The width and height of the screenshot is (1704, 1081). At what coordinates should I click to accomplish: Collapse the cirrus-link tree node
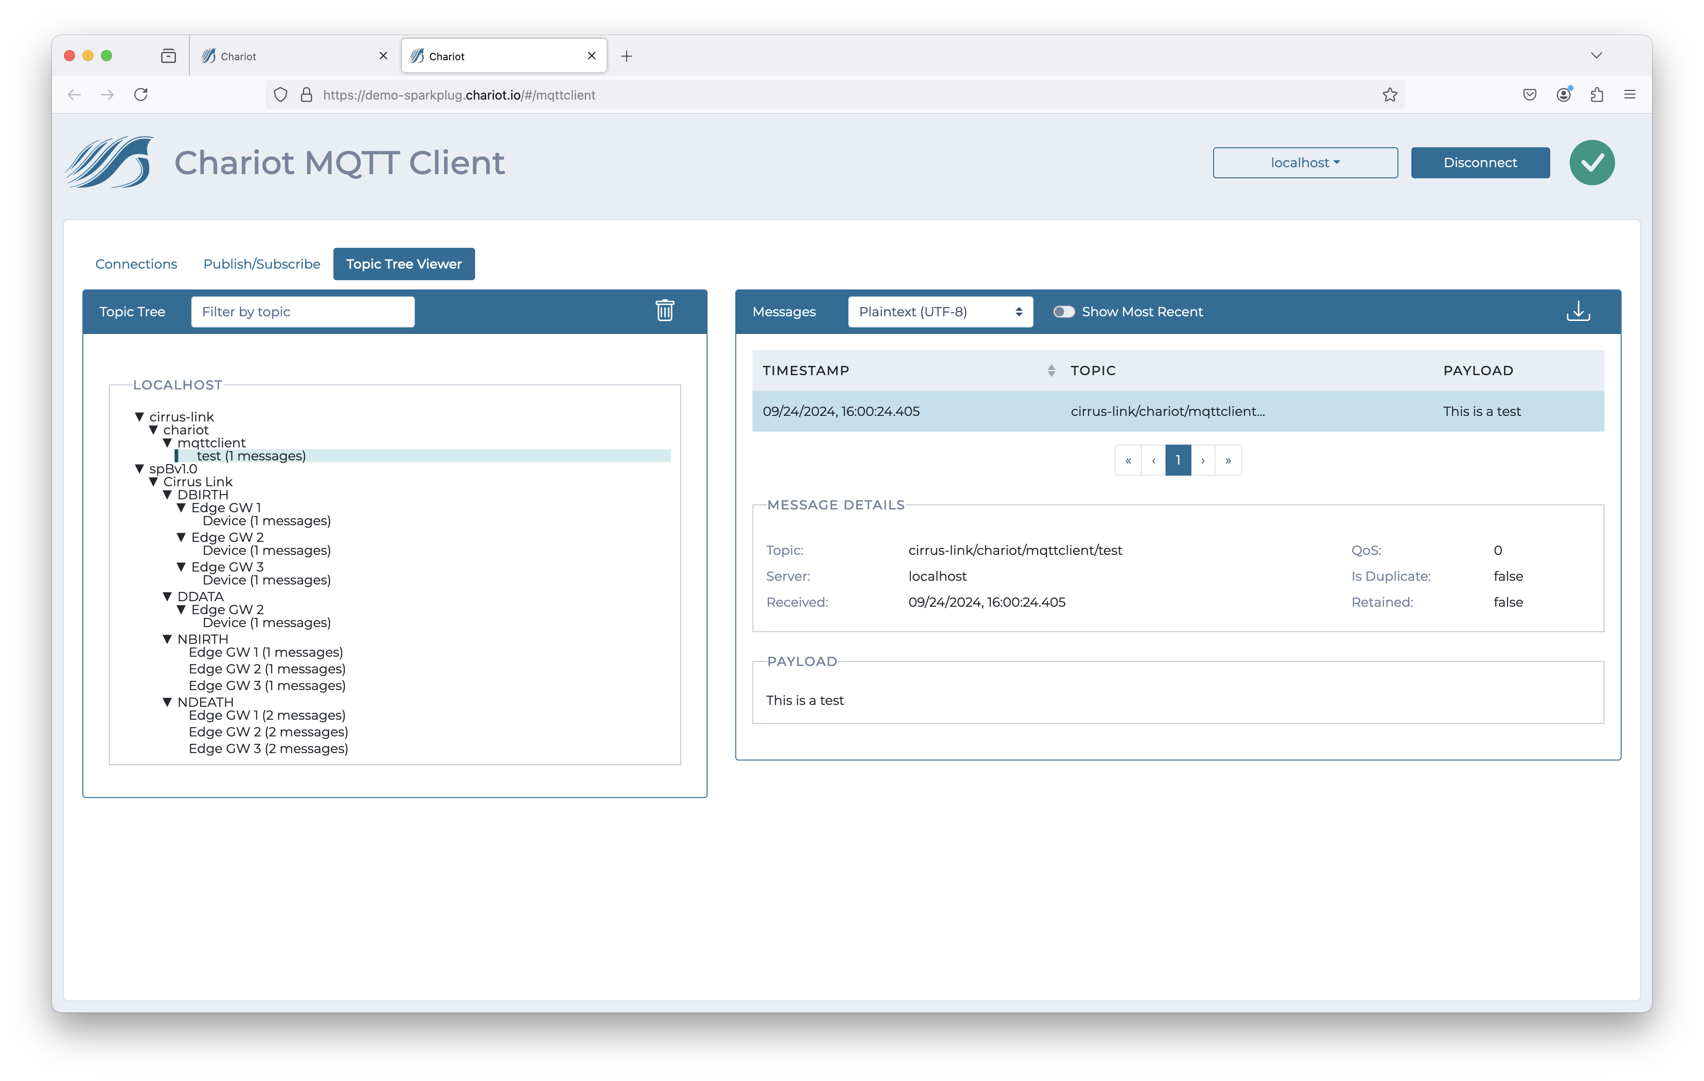[x=139, y=417]
